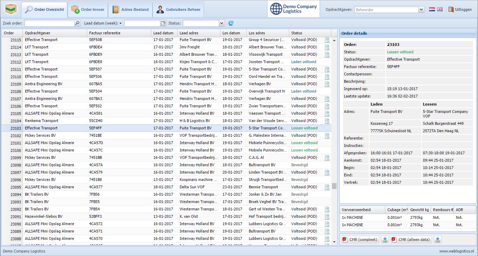This screenshot has height=256, width=478.
Task: Click the search magnifier icon next to Zoek order
Action: [78, 23]
